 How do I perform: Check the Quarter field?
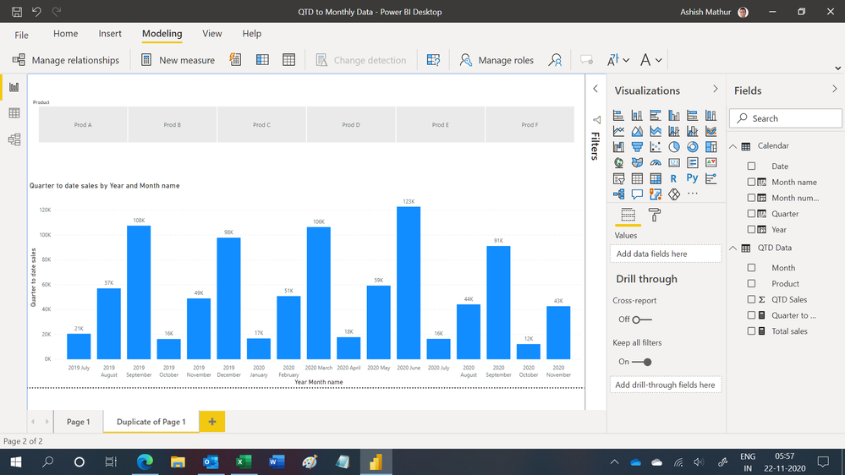(752, 214)
